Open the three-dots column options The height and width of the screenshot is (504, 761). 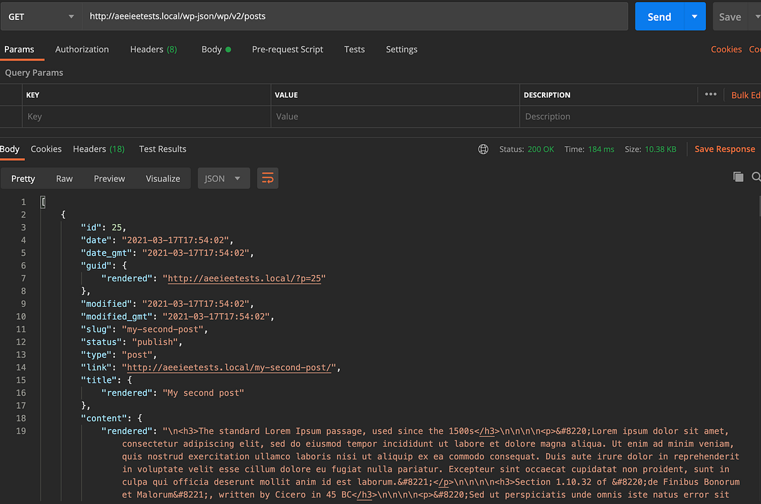pos(711,94)
